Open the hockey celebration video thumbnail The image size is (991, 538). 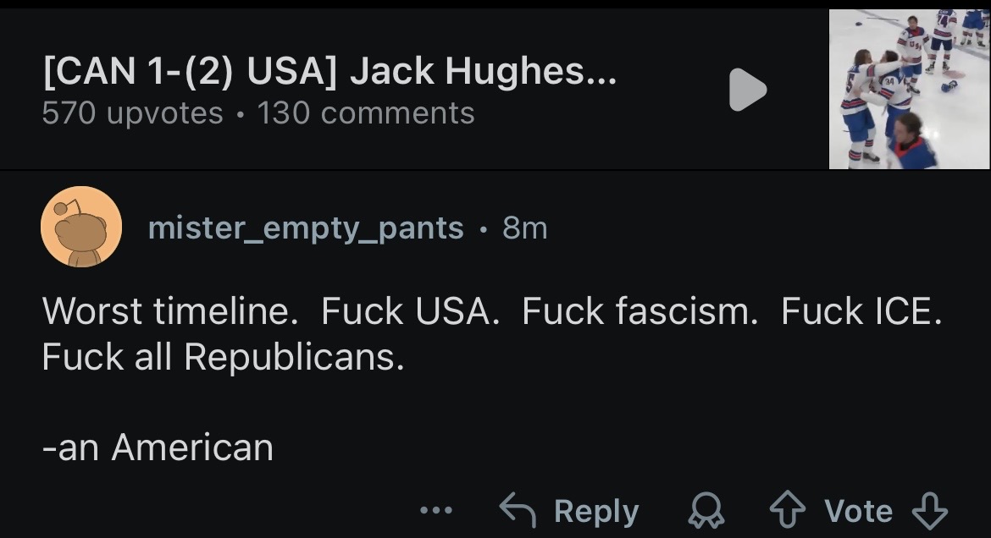click(x=910, y=89)
